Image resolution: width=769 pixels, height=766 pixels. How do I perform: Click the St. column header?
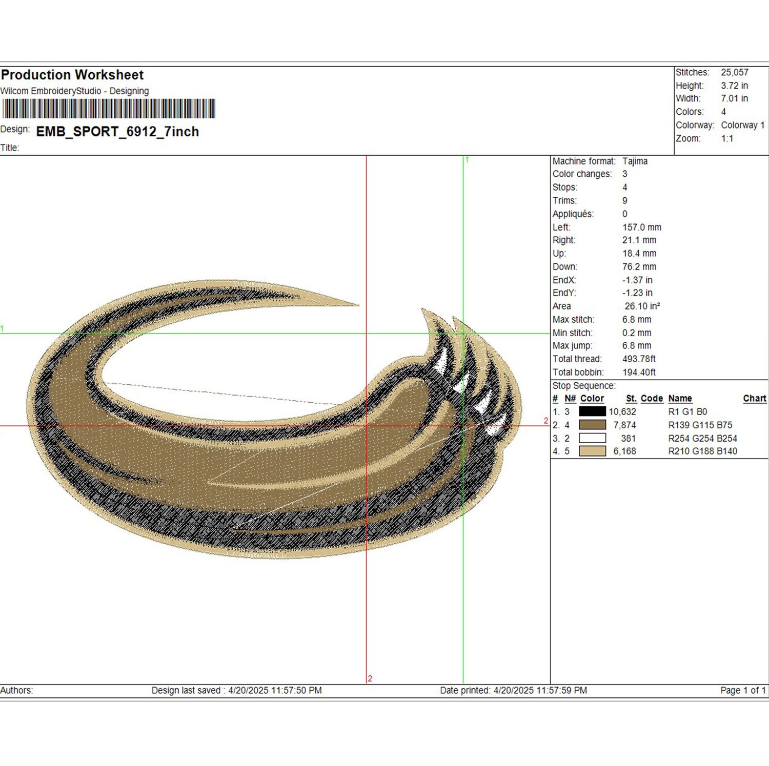632,399
